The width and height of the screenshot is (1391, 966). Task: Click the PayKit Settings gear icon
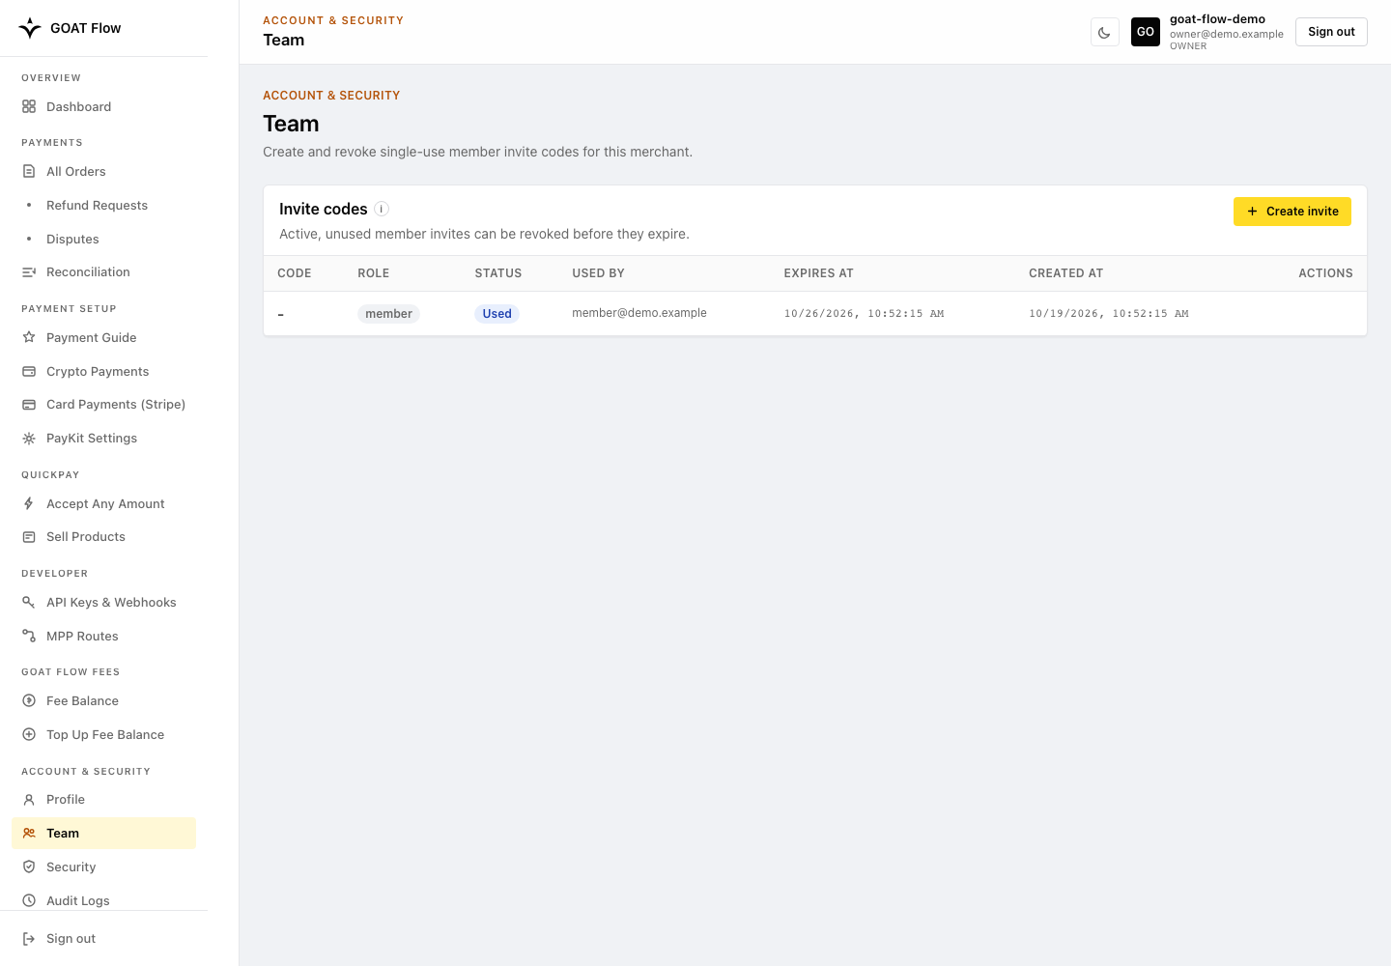29,439
